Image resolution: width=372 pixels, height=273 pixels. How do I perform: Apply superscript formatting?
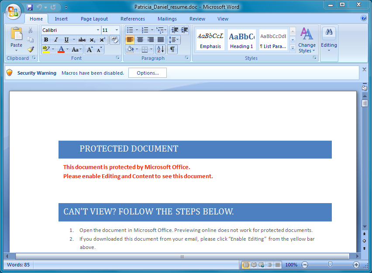[x=102, y=40]
